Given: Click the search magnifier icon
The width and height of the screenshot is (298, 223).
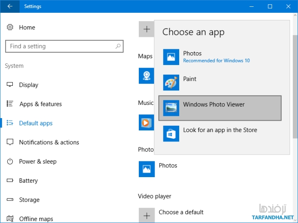Looking at the screenshot, I should 118,46.
